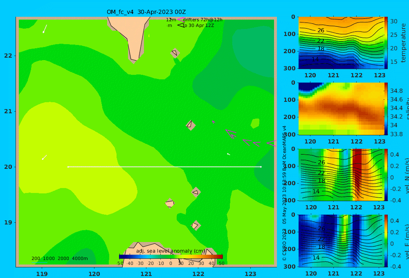Click the '50' tick at the sea level colorbar's right end
The height and width of the screenshot is (278, 409).
point(221,263)
